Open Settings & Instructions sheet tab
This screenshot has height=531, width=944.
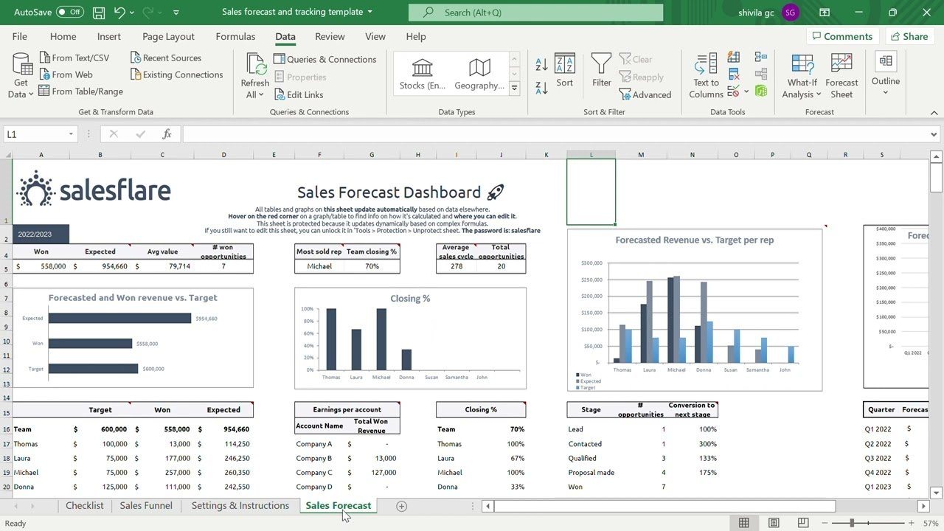tap(240, 506)
